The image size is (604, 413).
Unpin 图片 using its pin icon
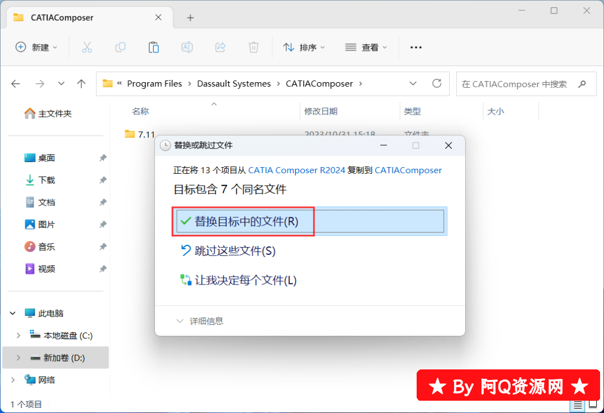pos(103,225)
